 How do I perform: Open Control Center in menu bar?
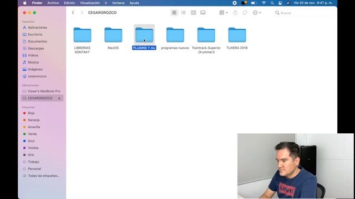point(280,3)
